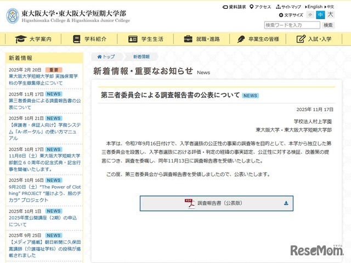Click the 新着情報 sidebar heading
This screenshot has height=263, width=351.
pos(20,58)
